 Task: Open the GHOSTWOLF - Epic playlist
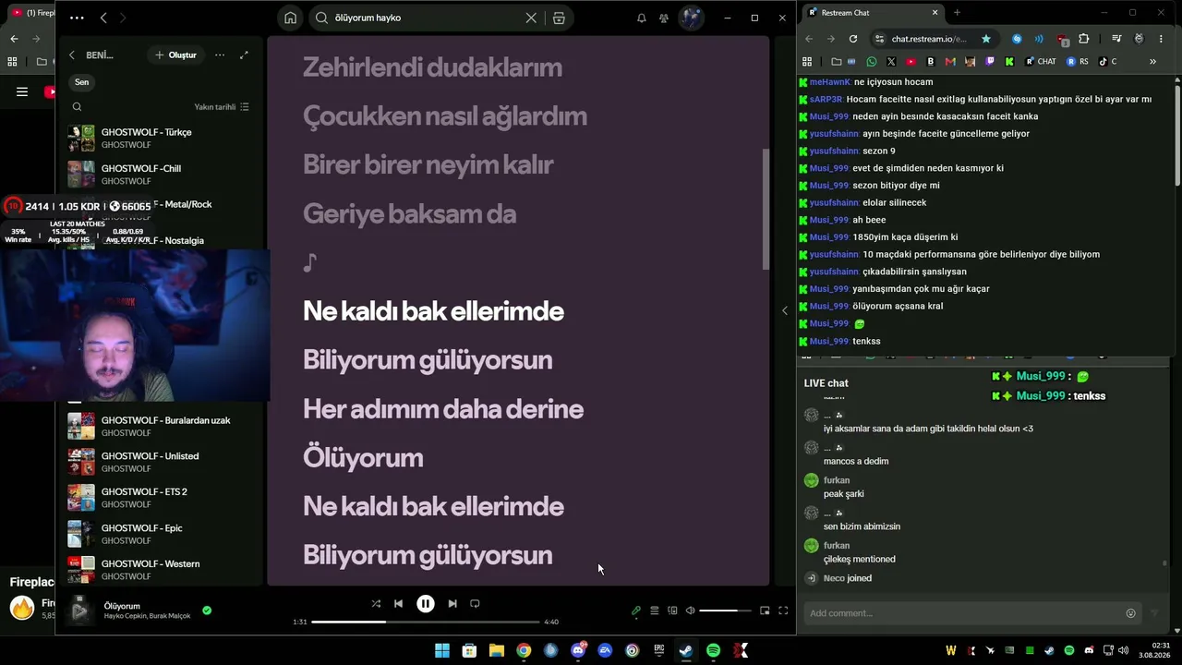pos(157,534)
